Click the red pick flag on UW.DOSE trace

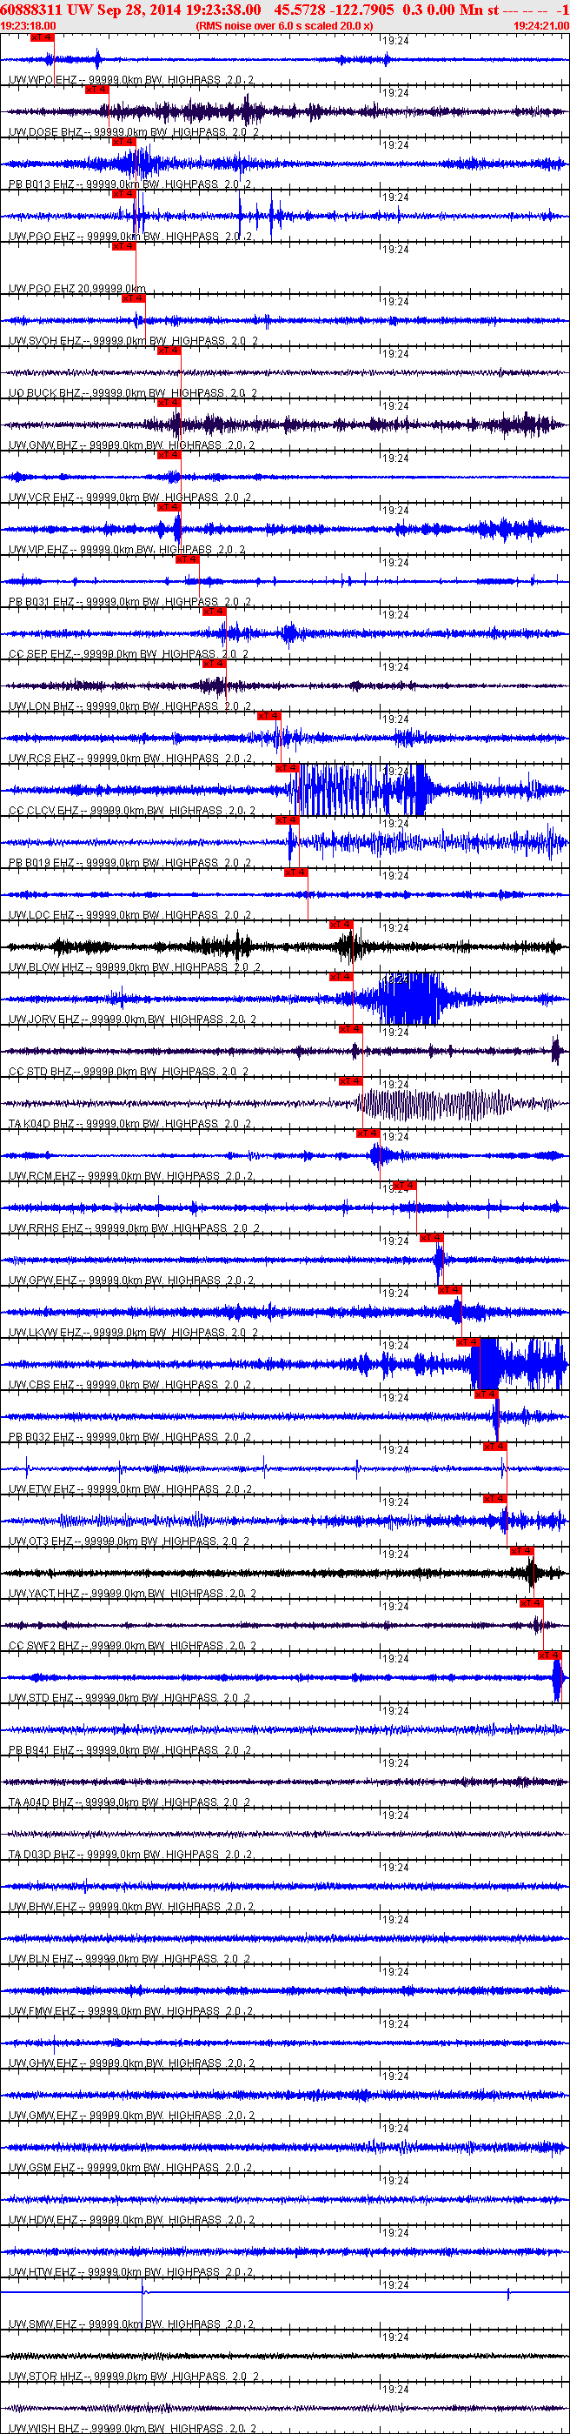(x=97, y=90)
